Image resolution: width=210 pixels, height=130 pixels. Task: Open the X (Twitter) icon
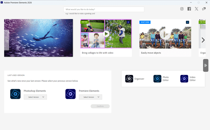click(196, 9)
